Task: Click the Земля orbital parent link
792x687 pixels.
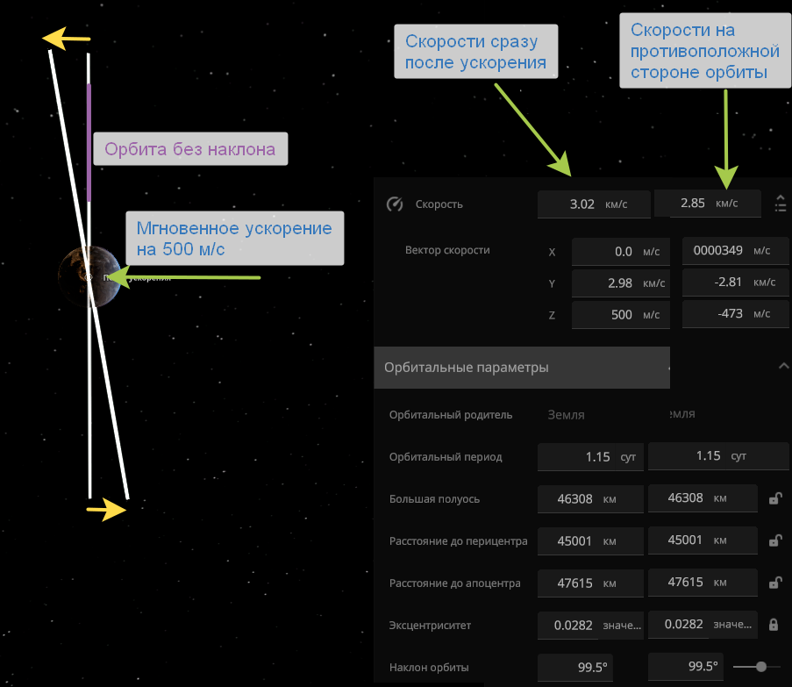Action: [x=567, y=415]
